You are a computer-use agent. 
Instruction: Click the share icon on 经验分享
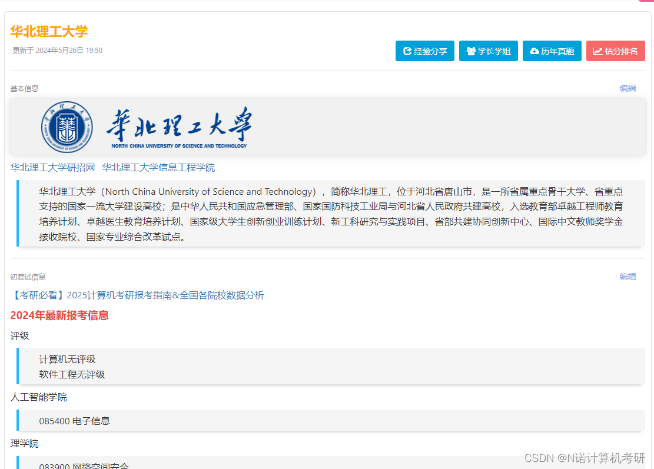(407, 51)
